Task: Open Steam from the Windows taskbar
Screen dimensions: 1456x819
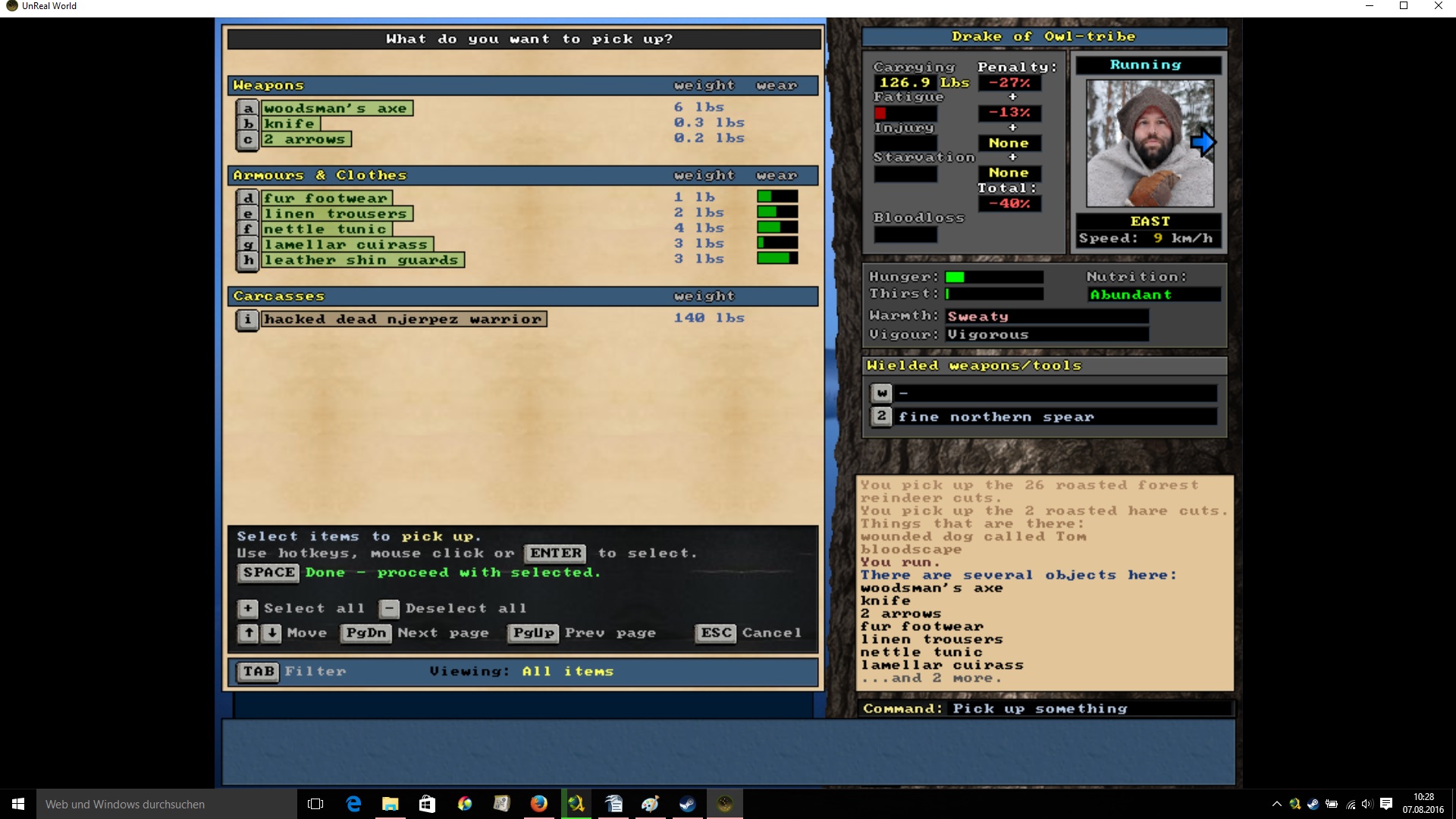Action: [687, 804]
